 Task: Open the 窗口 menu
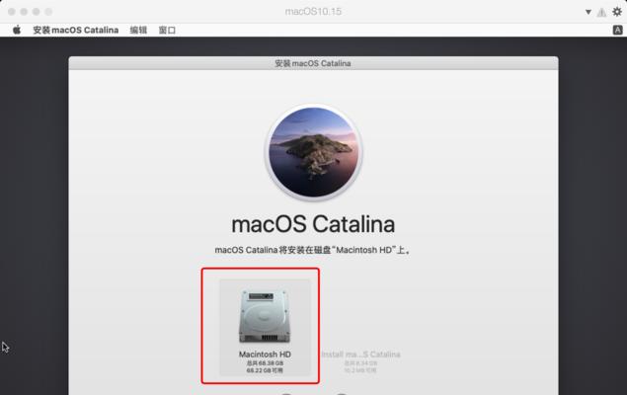click(167, 30)
